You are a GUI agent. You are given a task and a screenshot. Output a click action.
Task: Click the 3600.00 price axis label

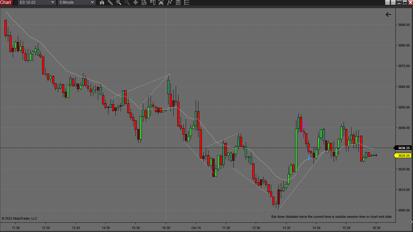(404, 210)
